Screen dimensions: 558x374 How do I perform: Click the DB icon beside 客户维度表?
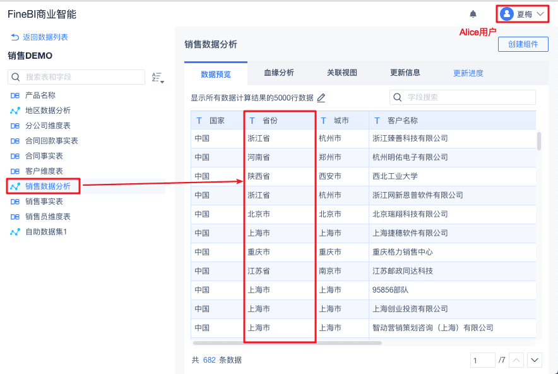pos(15,171)
